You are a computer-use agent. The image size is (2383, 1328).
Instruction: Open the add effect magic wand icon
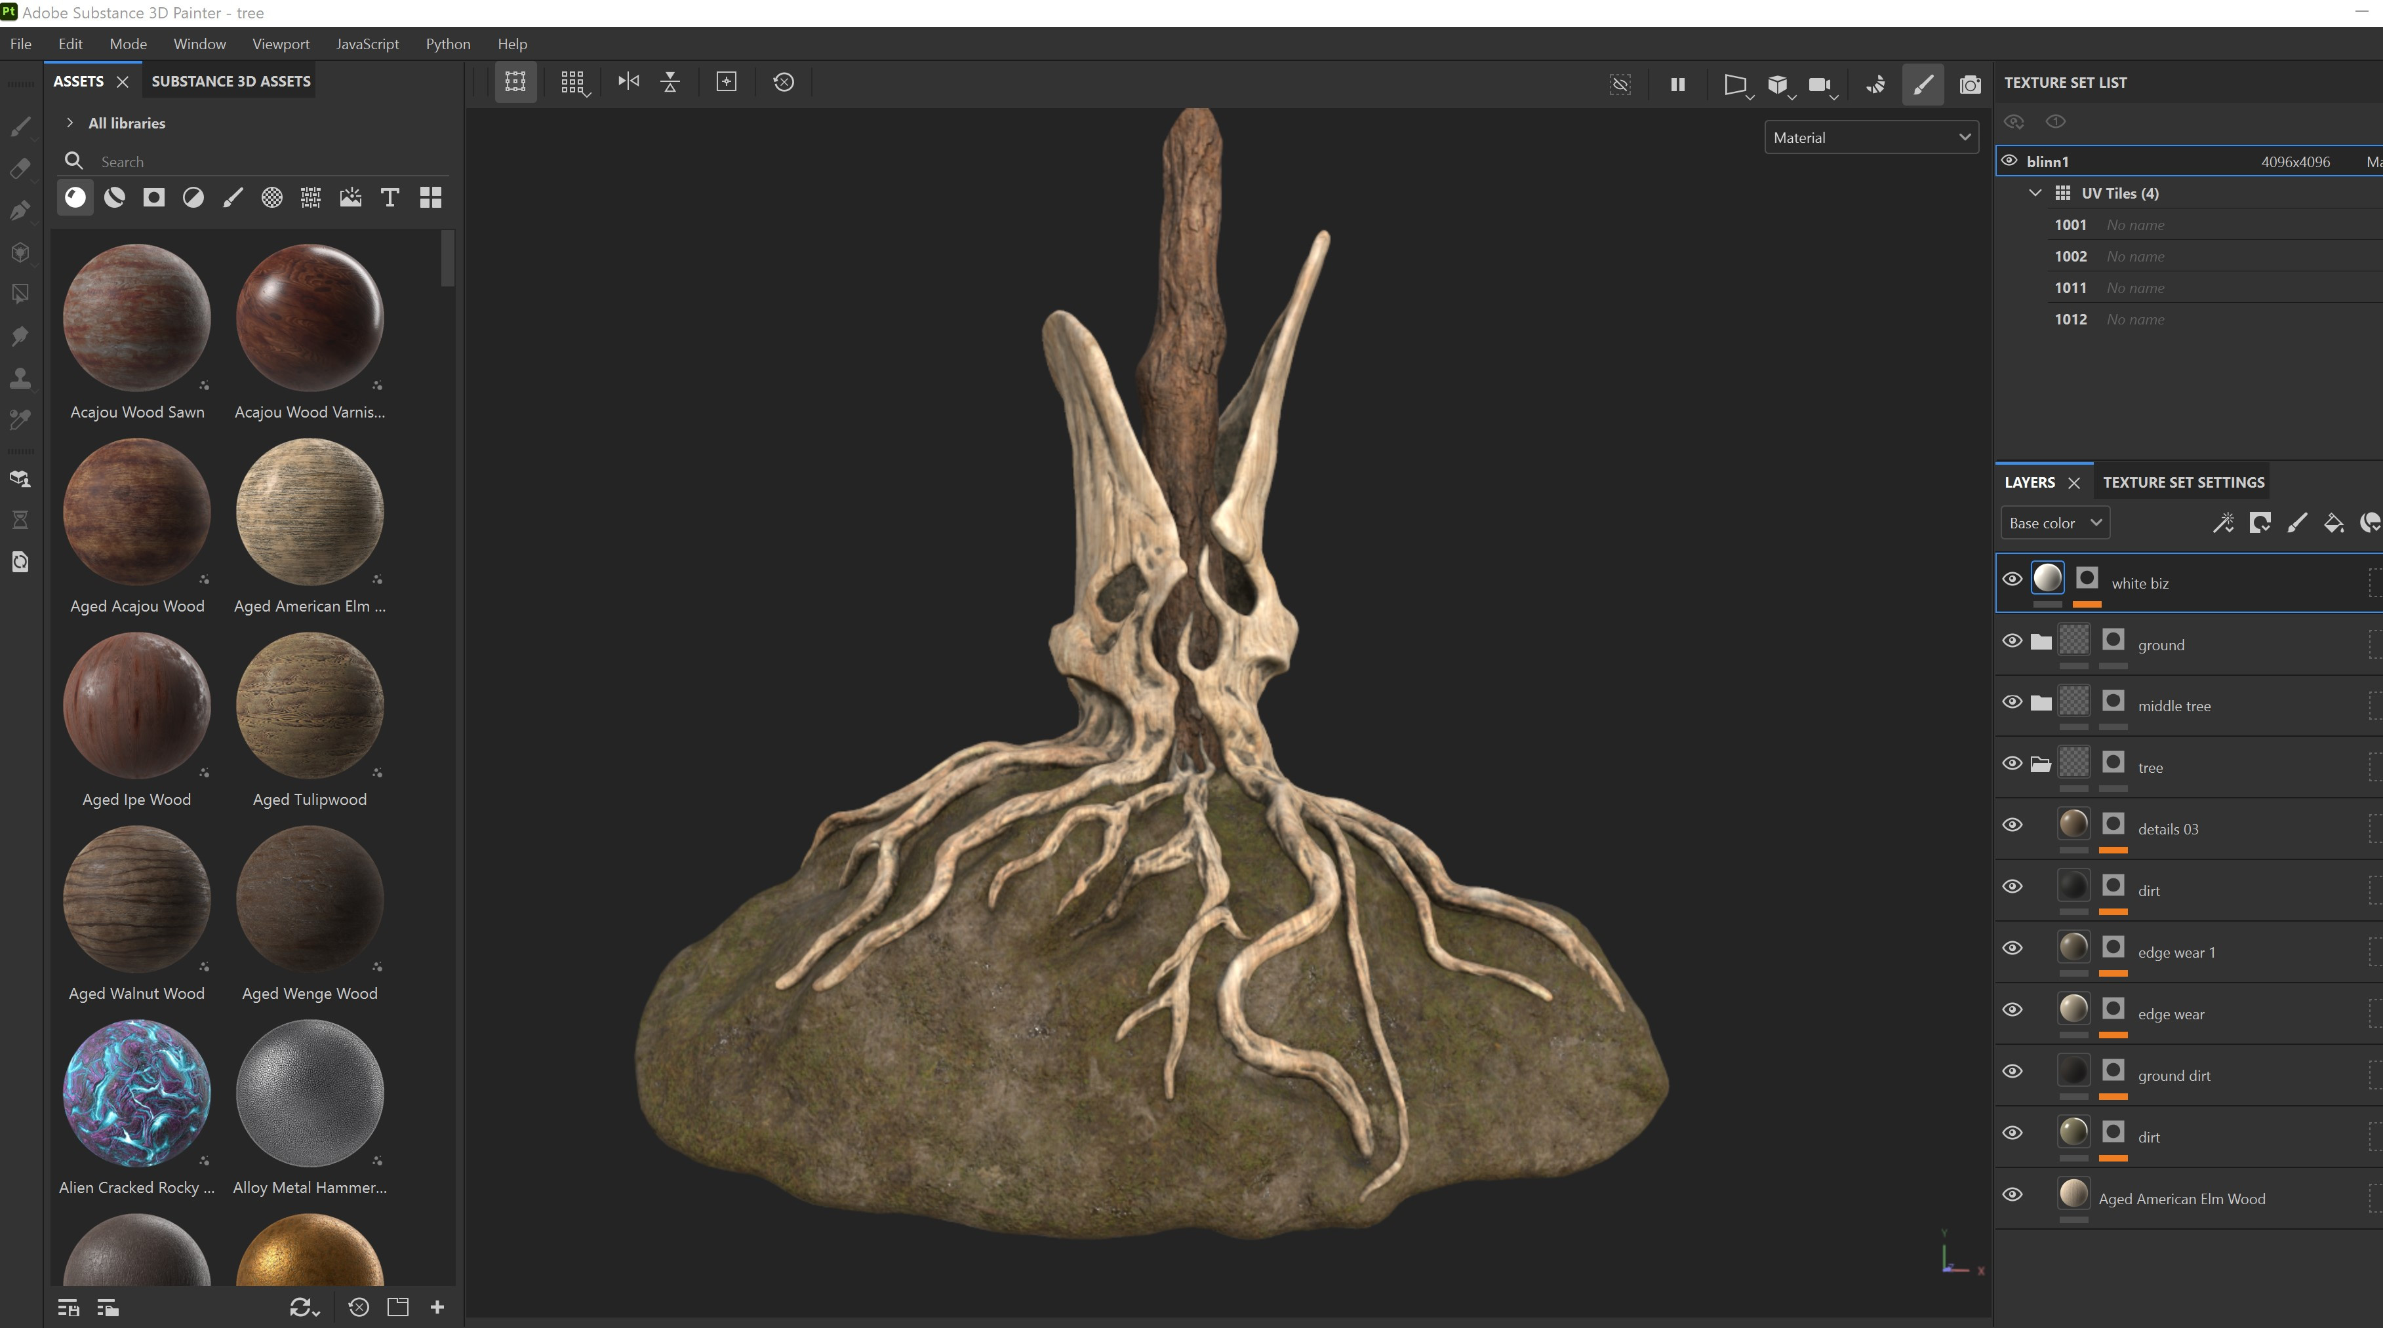coord(2223,524)
